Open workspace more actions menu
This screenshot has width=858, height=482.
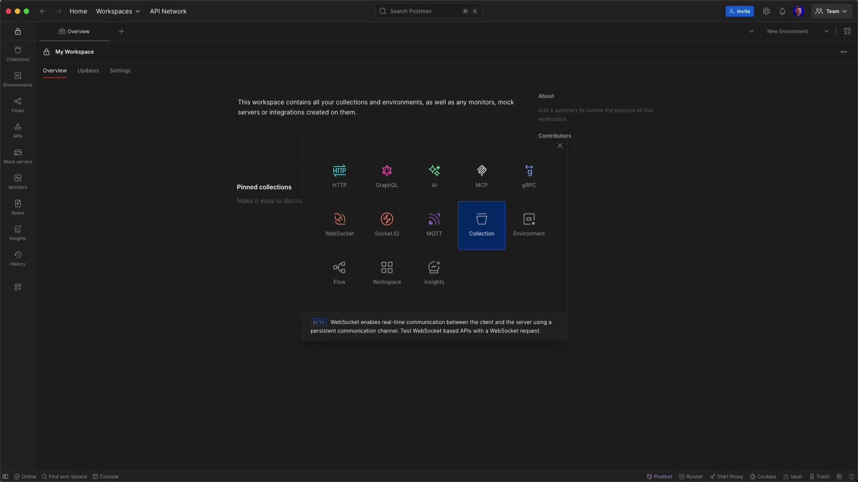click(x=843, y=52)
